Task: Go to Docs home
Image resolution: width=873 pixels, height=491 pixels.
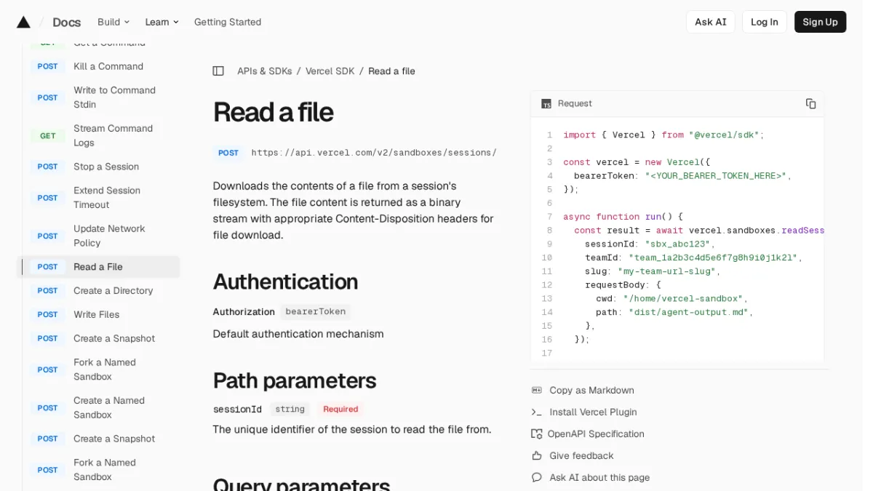Action: click(67, 22)
